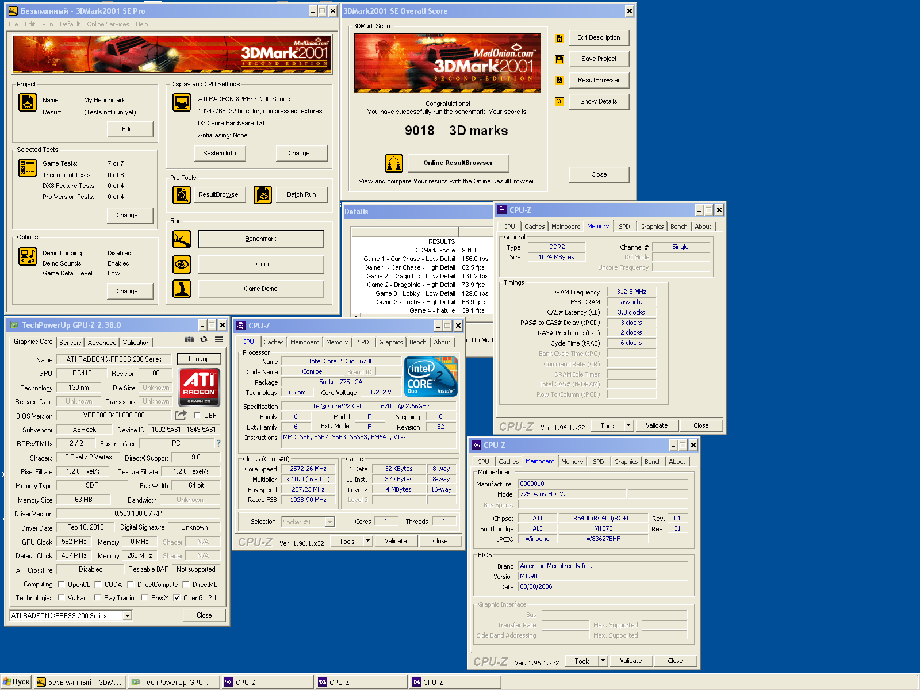Image resolution: width=920 pixels, height=690 pixels.
Task: Click the GPU-Z refresh icon
Action: 204,339
